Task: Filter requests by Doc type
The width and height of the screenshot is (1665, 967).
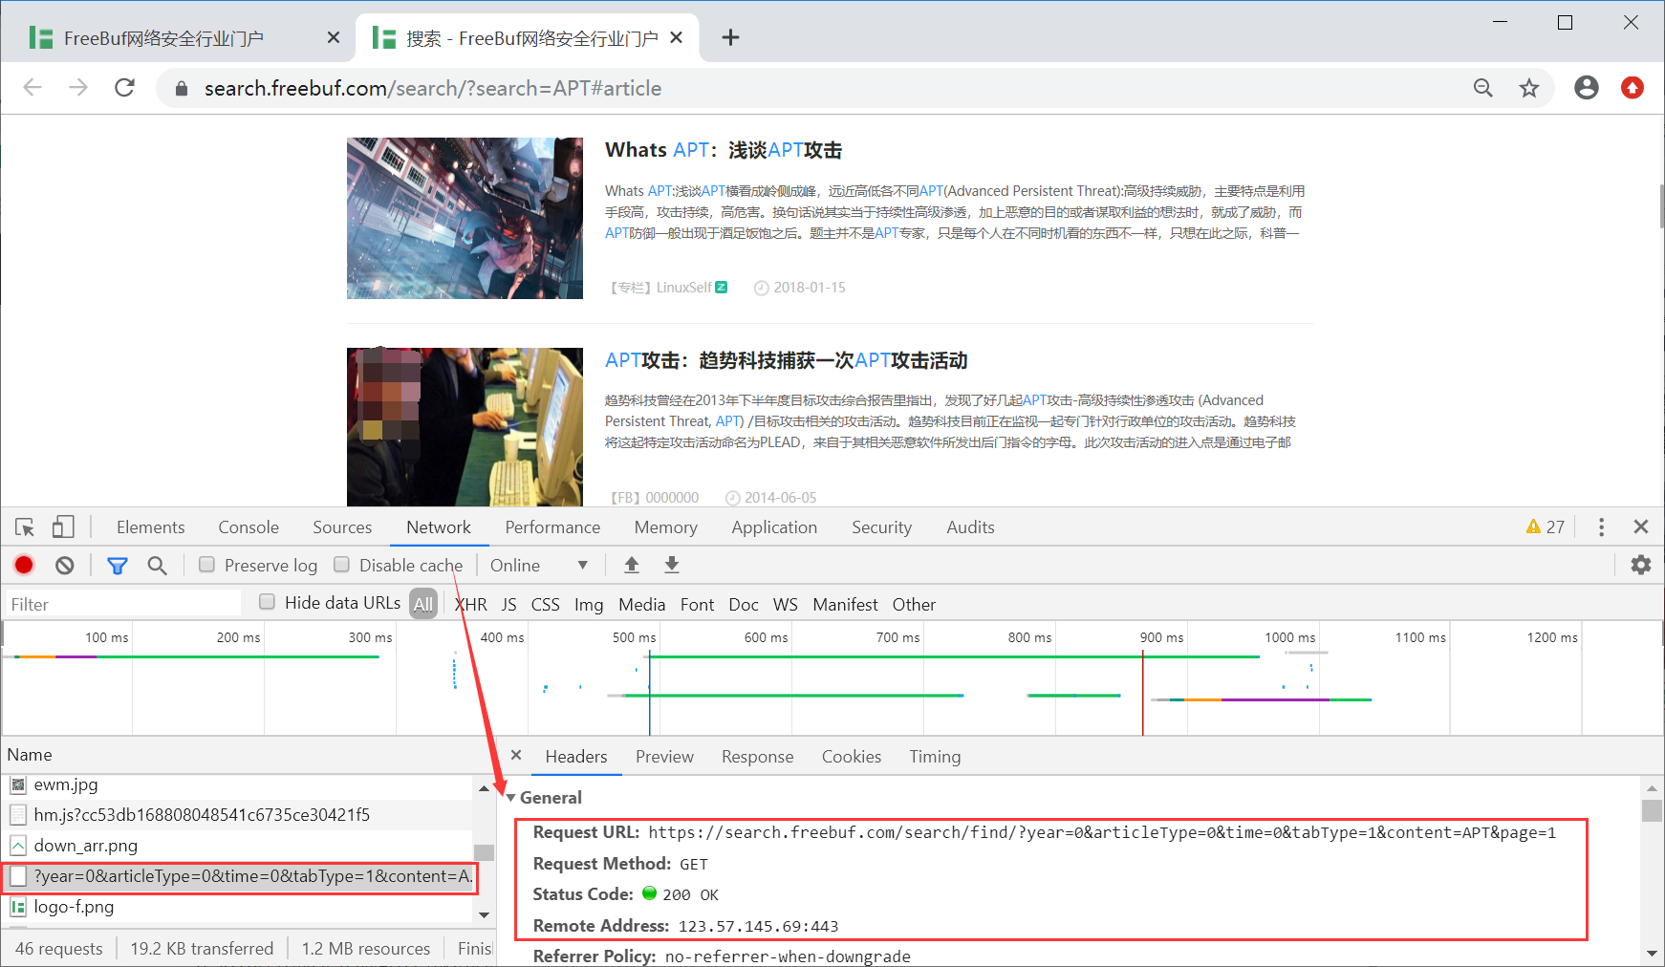Action: point(744,605)
